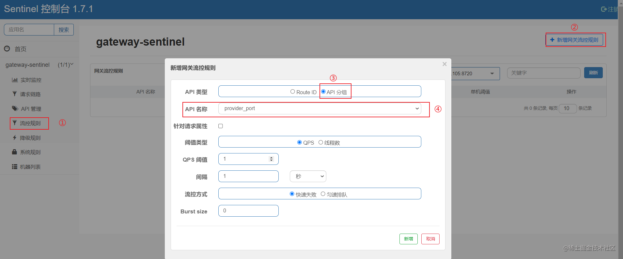The image size is (623, 259).
Task: Click the 刷新 button
Action: pyautogui.click(x=593, y=73)
